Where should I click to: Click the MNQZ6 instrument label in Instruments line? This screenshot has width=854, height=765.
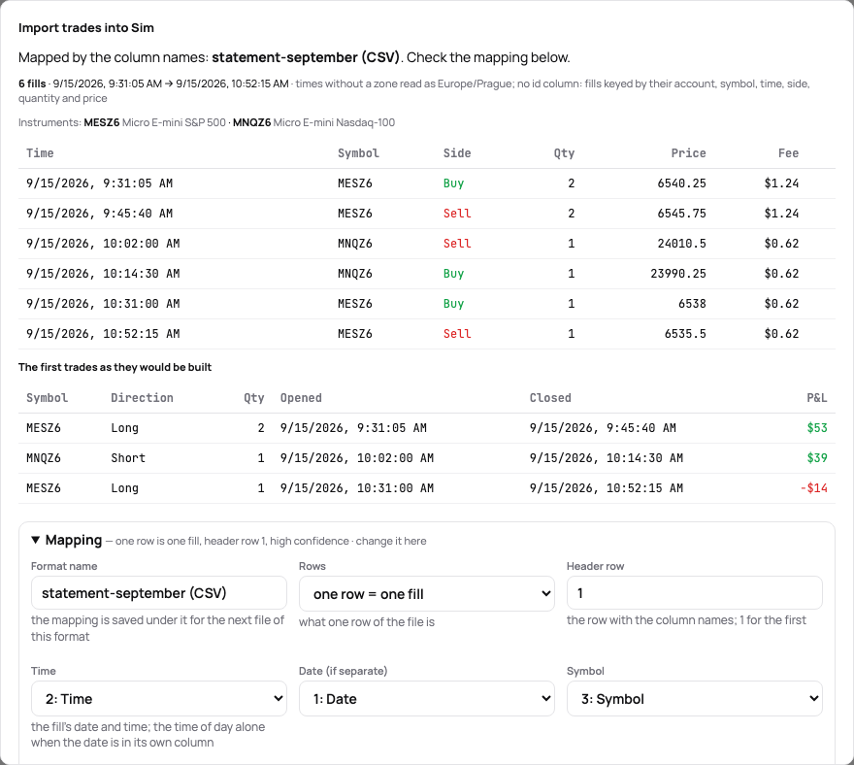251,122
